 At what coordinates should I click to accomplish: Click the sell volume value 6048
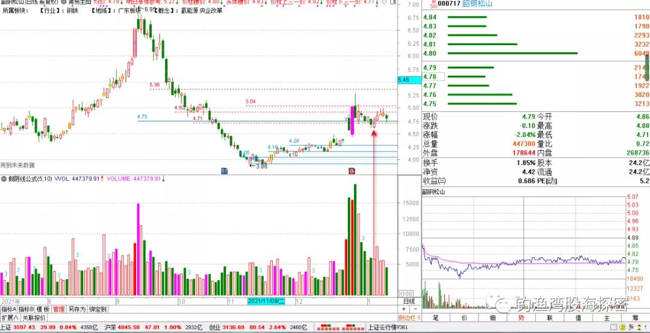[x=642, y=53]
